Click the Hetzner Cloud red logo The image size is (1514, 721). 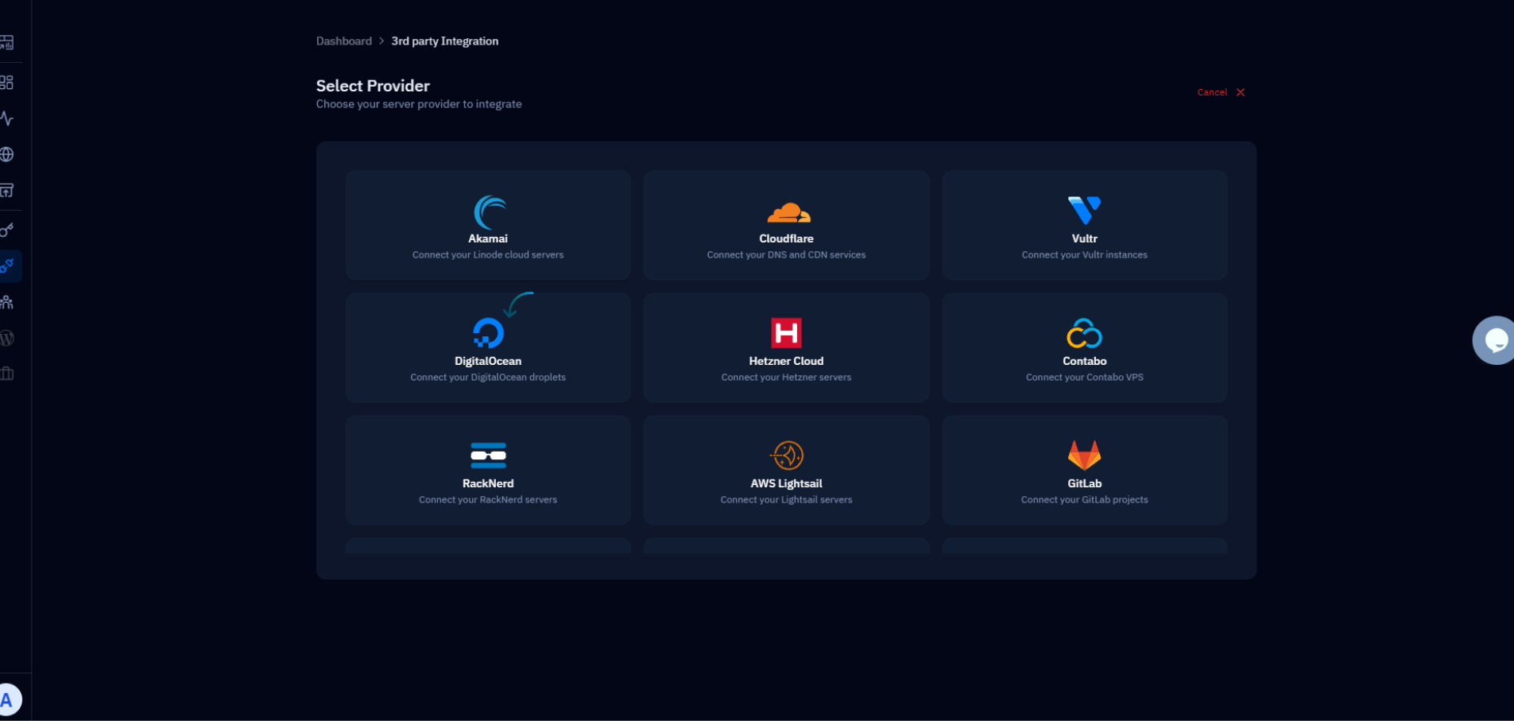pyautogui.click(x=786, y=333)
